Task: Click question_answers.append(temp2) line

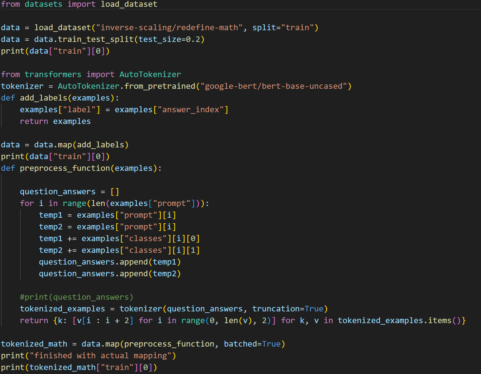Action: click(110, 274)
